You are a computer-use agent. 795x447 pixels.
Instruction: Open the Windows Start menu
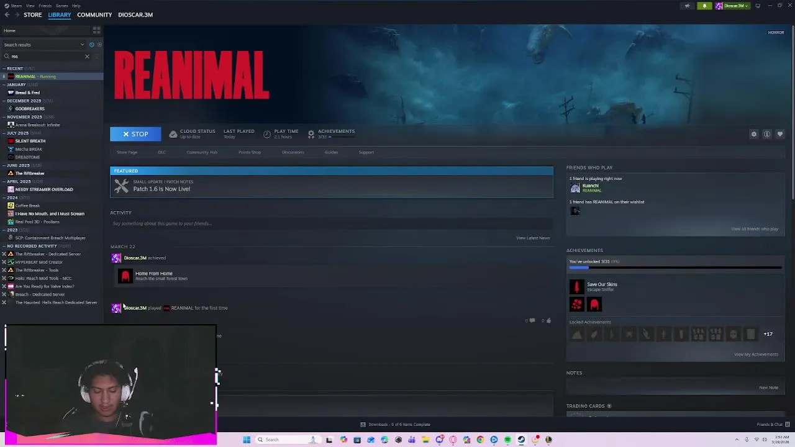click(x=247, y=440)
